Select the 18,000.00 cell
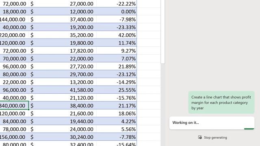 point(14,12)
